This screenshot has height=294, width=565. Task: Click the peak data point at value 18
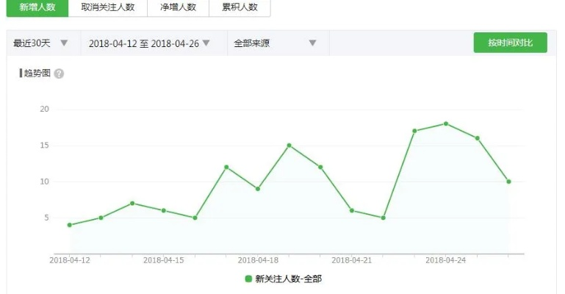[446, 123]
